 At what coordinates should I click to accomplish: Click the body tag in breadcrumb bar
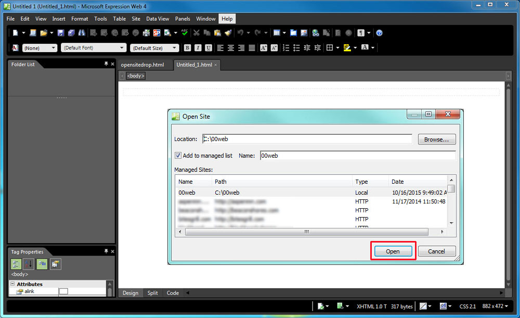pyautogui.click(x=136, y=75)
